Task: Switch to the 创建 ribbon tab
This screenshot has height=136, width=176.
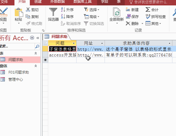Action: pyautogui.click(x=38, y=2)
